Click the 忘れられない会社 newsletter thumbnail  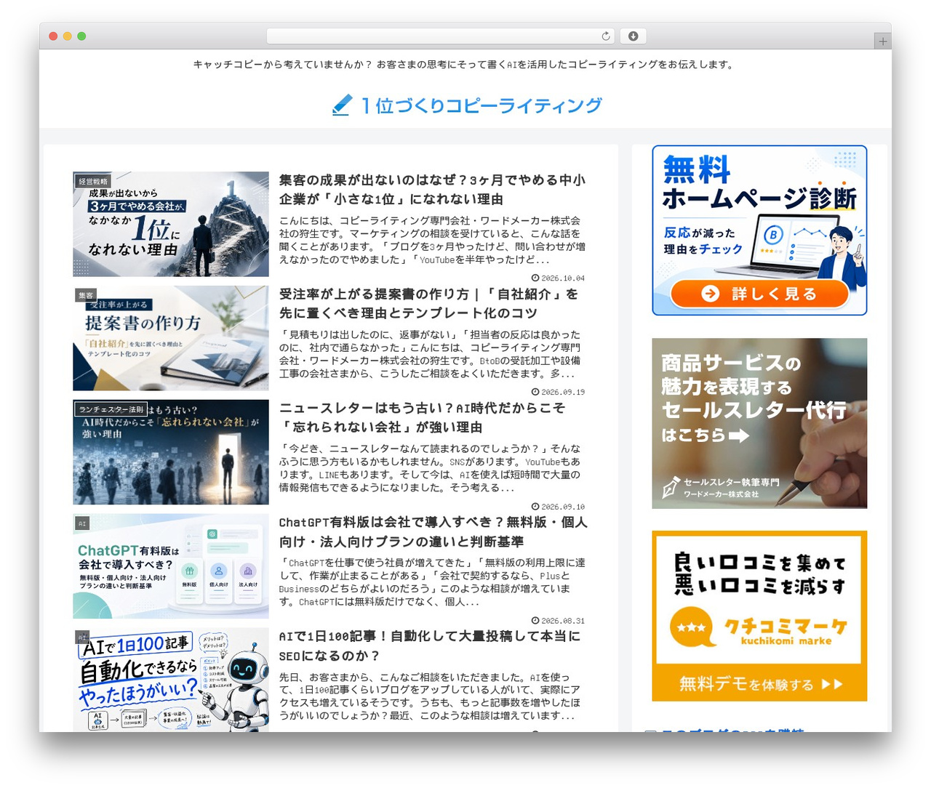[x=171, y=452]
